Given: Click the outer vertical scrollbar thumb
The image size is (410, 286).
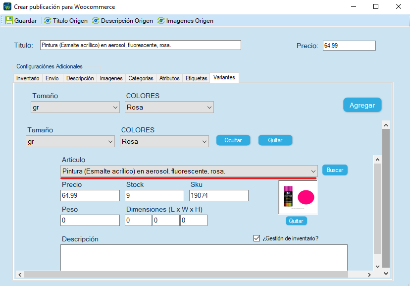Looking at the screenshot, I should coord(386,198).
